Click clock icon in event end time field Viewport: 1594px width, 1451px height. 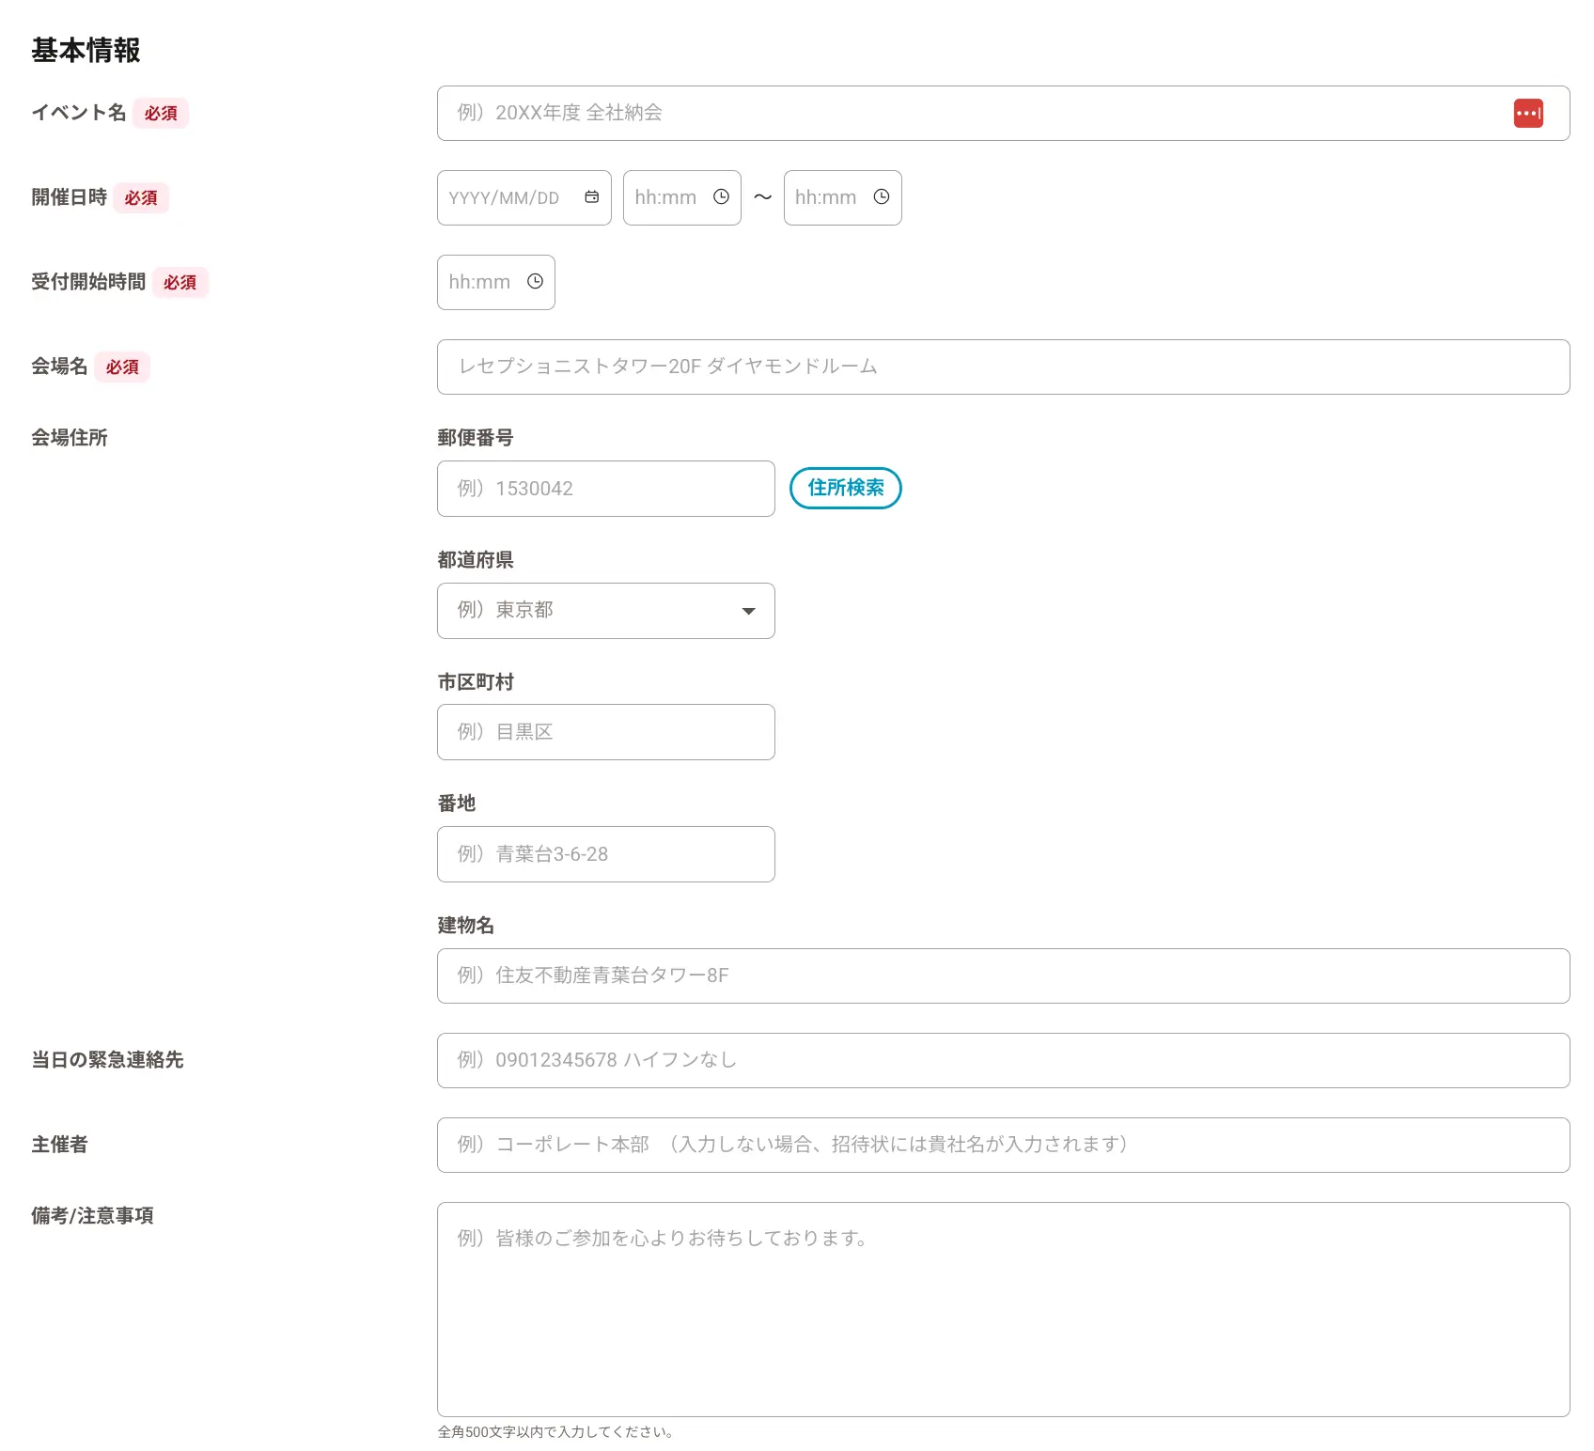882,196
